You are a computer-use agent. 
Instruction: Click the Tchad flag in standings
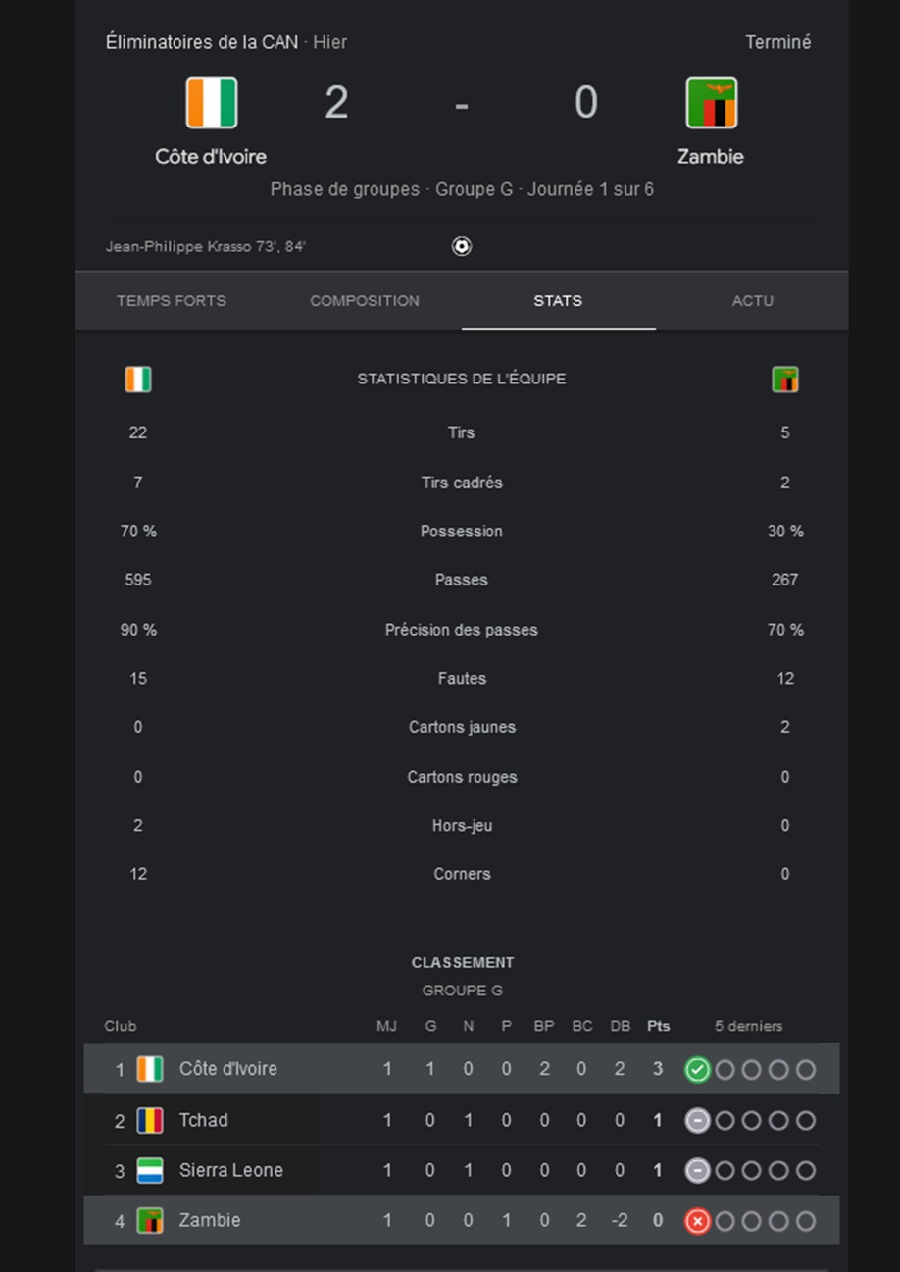coord(150,1120)
